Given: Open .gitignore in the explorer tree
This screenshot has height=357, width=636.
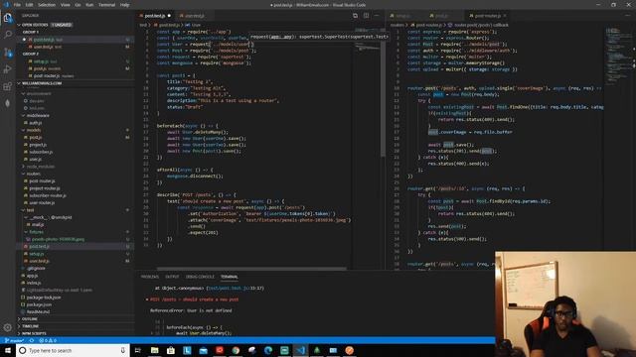Looking at the screenshot, I should point(36,269).
